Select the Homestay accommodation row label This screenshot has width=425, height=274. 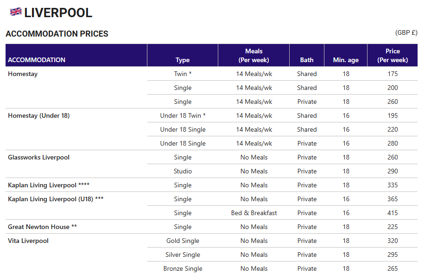(x=23, y=74)
